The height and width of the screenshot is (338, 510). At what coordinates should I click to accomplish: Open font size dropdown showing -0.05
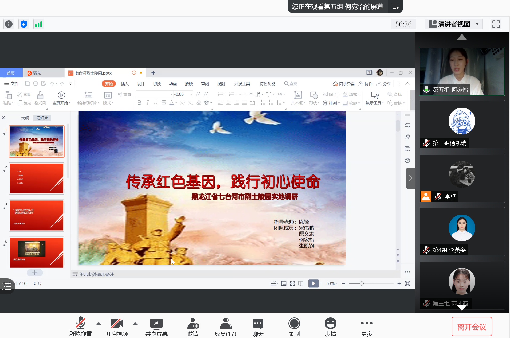(183, 94)
